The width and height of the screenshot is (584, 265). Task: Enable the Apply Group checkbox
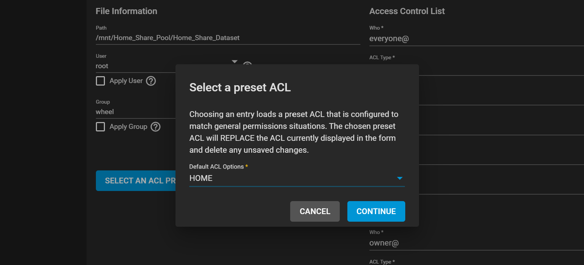tap(100, 127)
